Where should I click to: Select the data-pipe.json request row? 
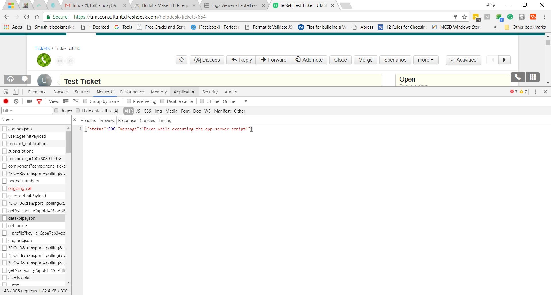point(33,218)
